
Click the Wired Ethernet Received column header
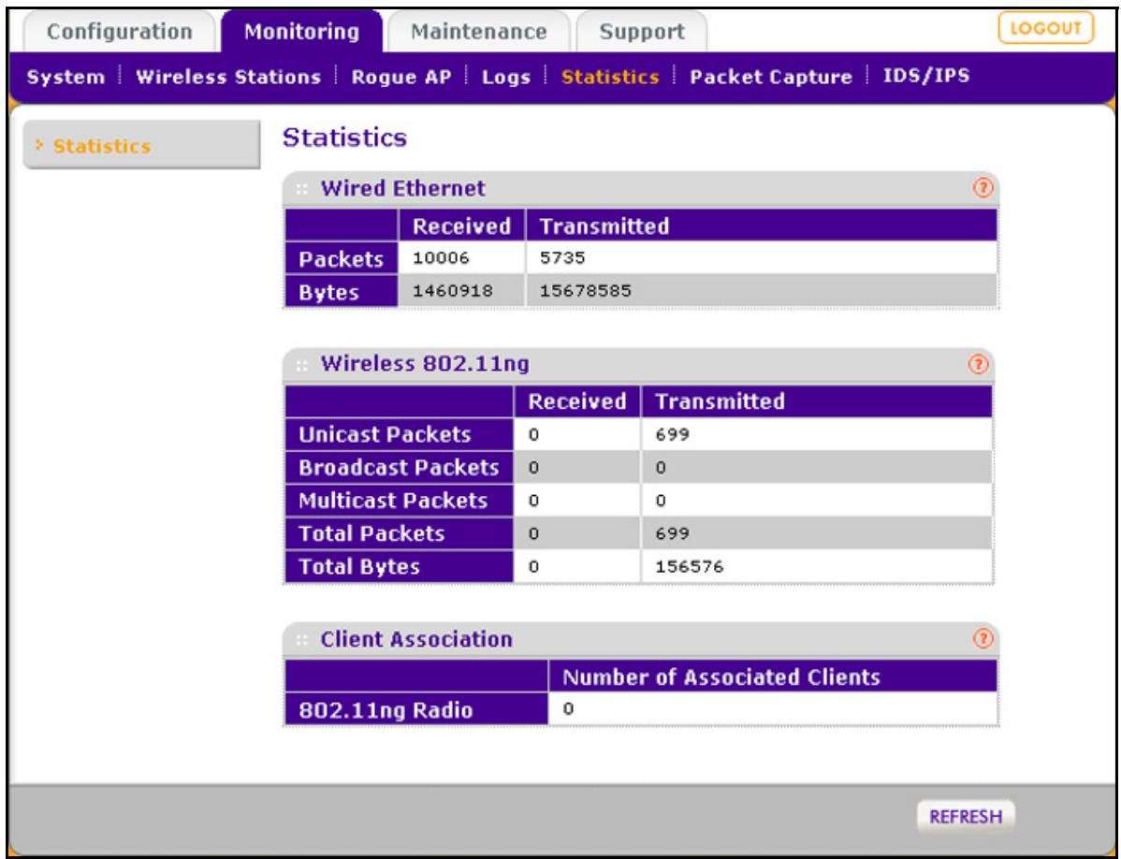pyautogui.click(x=462, y=226)
